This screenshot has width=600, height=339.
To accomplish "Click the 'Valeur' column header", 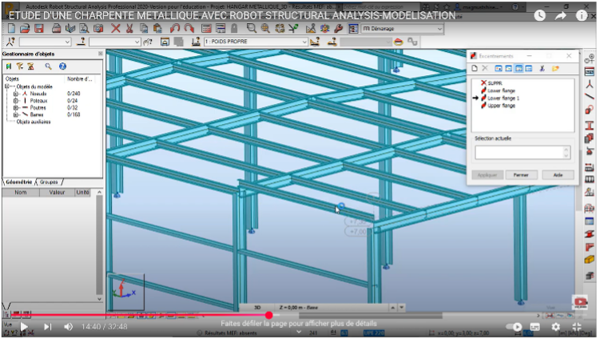I will tap(57, 193).
